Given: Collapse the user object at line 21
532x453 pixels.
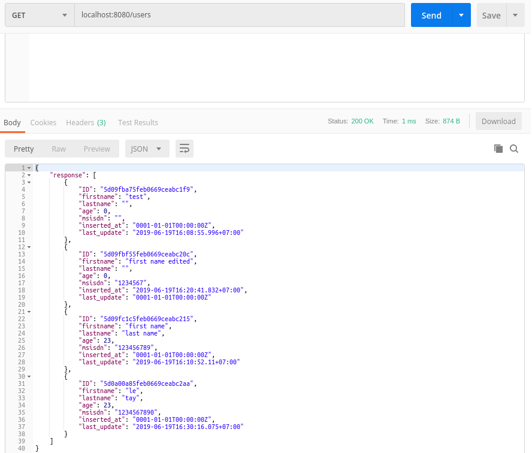Looking at the screenshot, I should 29,312.
